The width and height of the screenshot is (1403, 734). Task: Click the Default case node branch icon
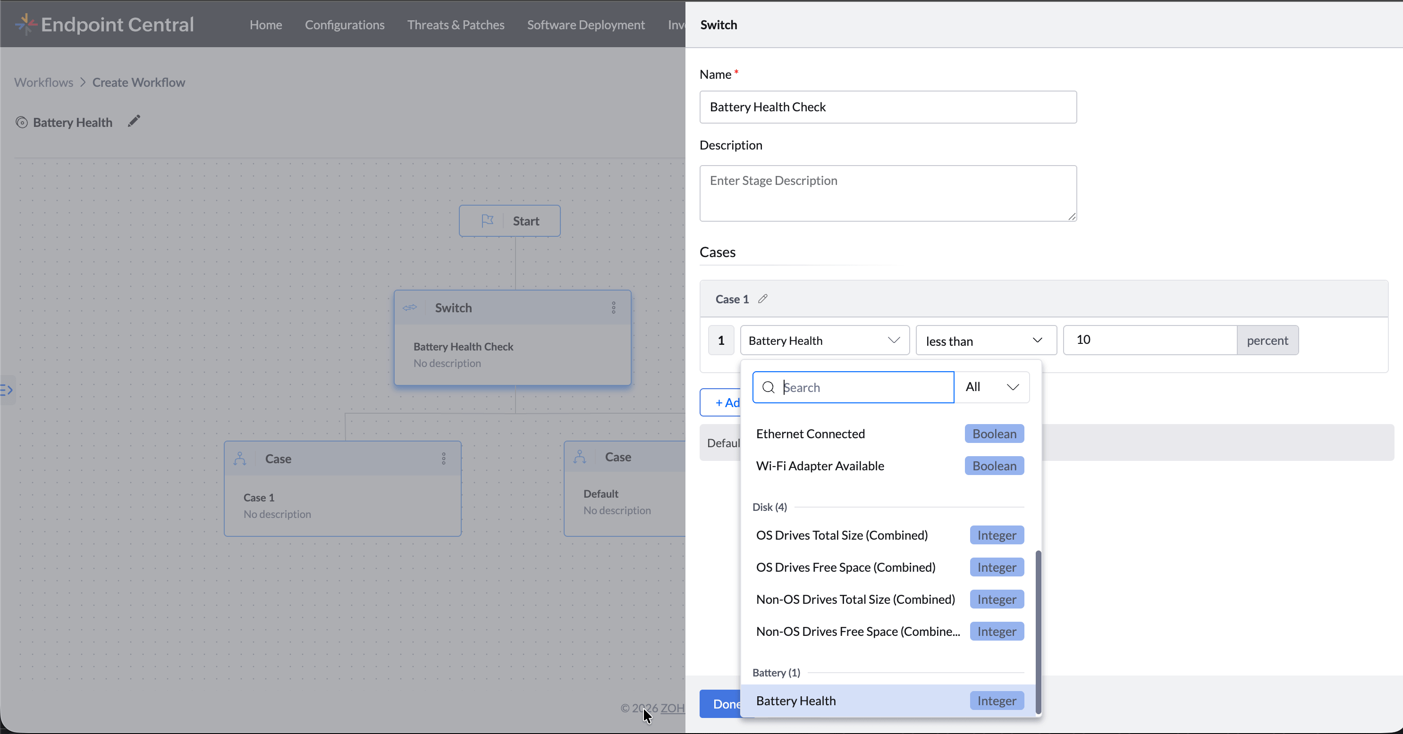pyautogui.click(x=580, y=457)
